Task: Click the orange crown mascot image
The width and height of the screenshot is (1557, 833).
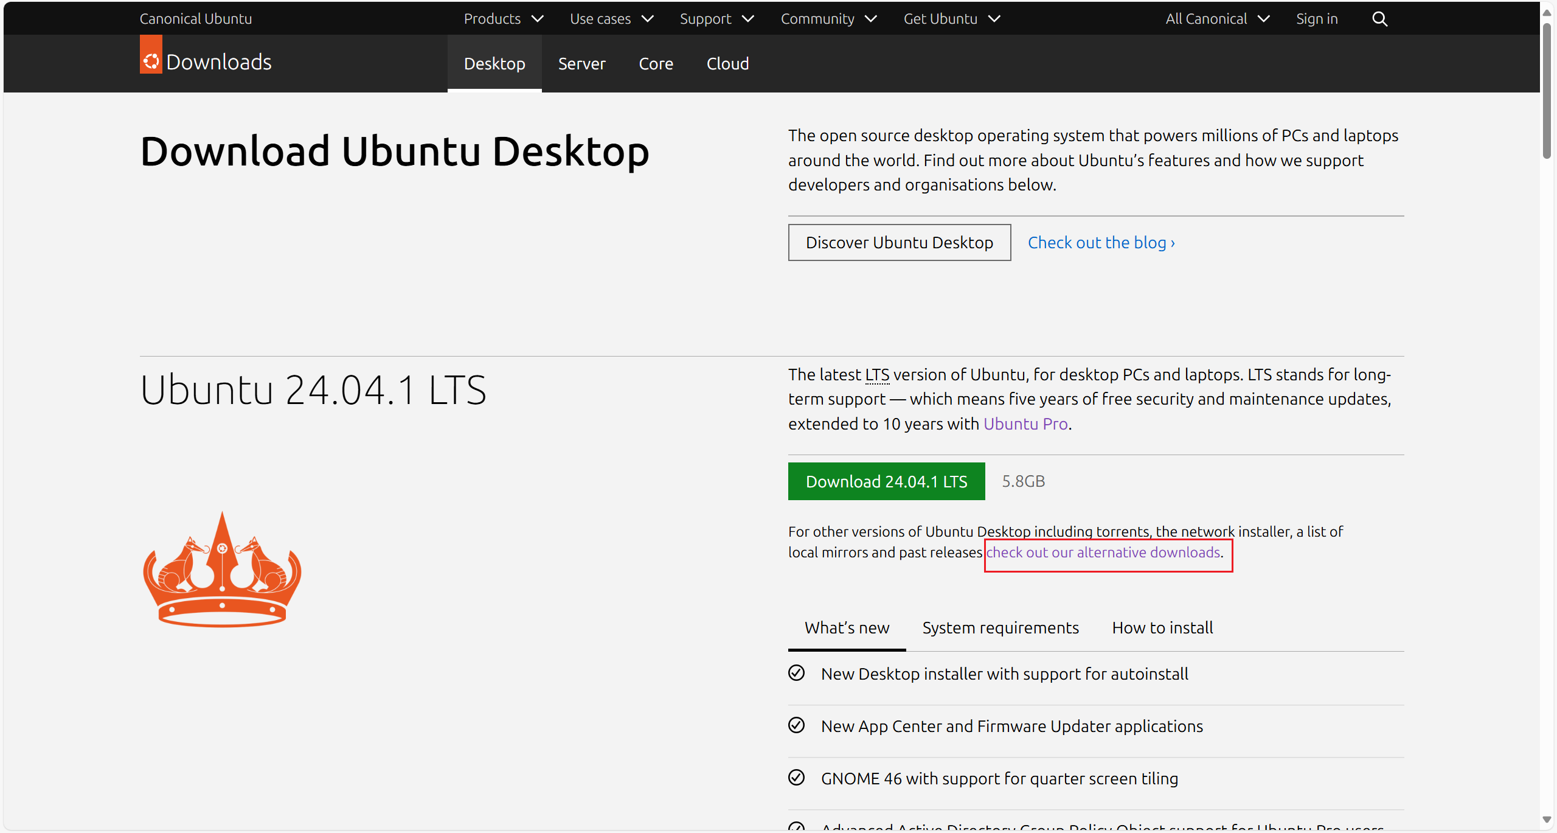Action: [x=222, y=569]
